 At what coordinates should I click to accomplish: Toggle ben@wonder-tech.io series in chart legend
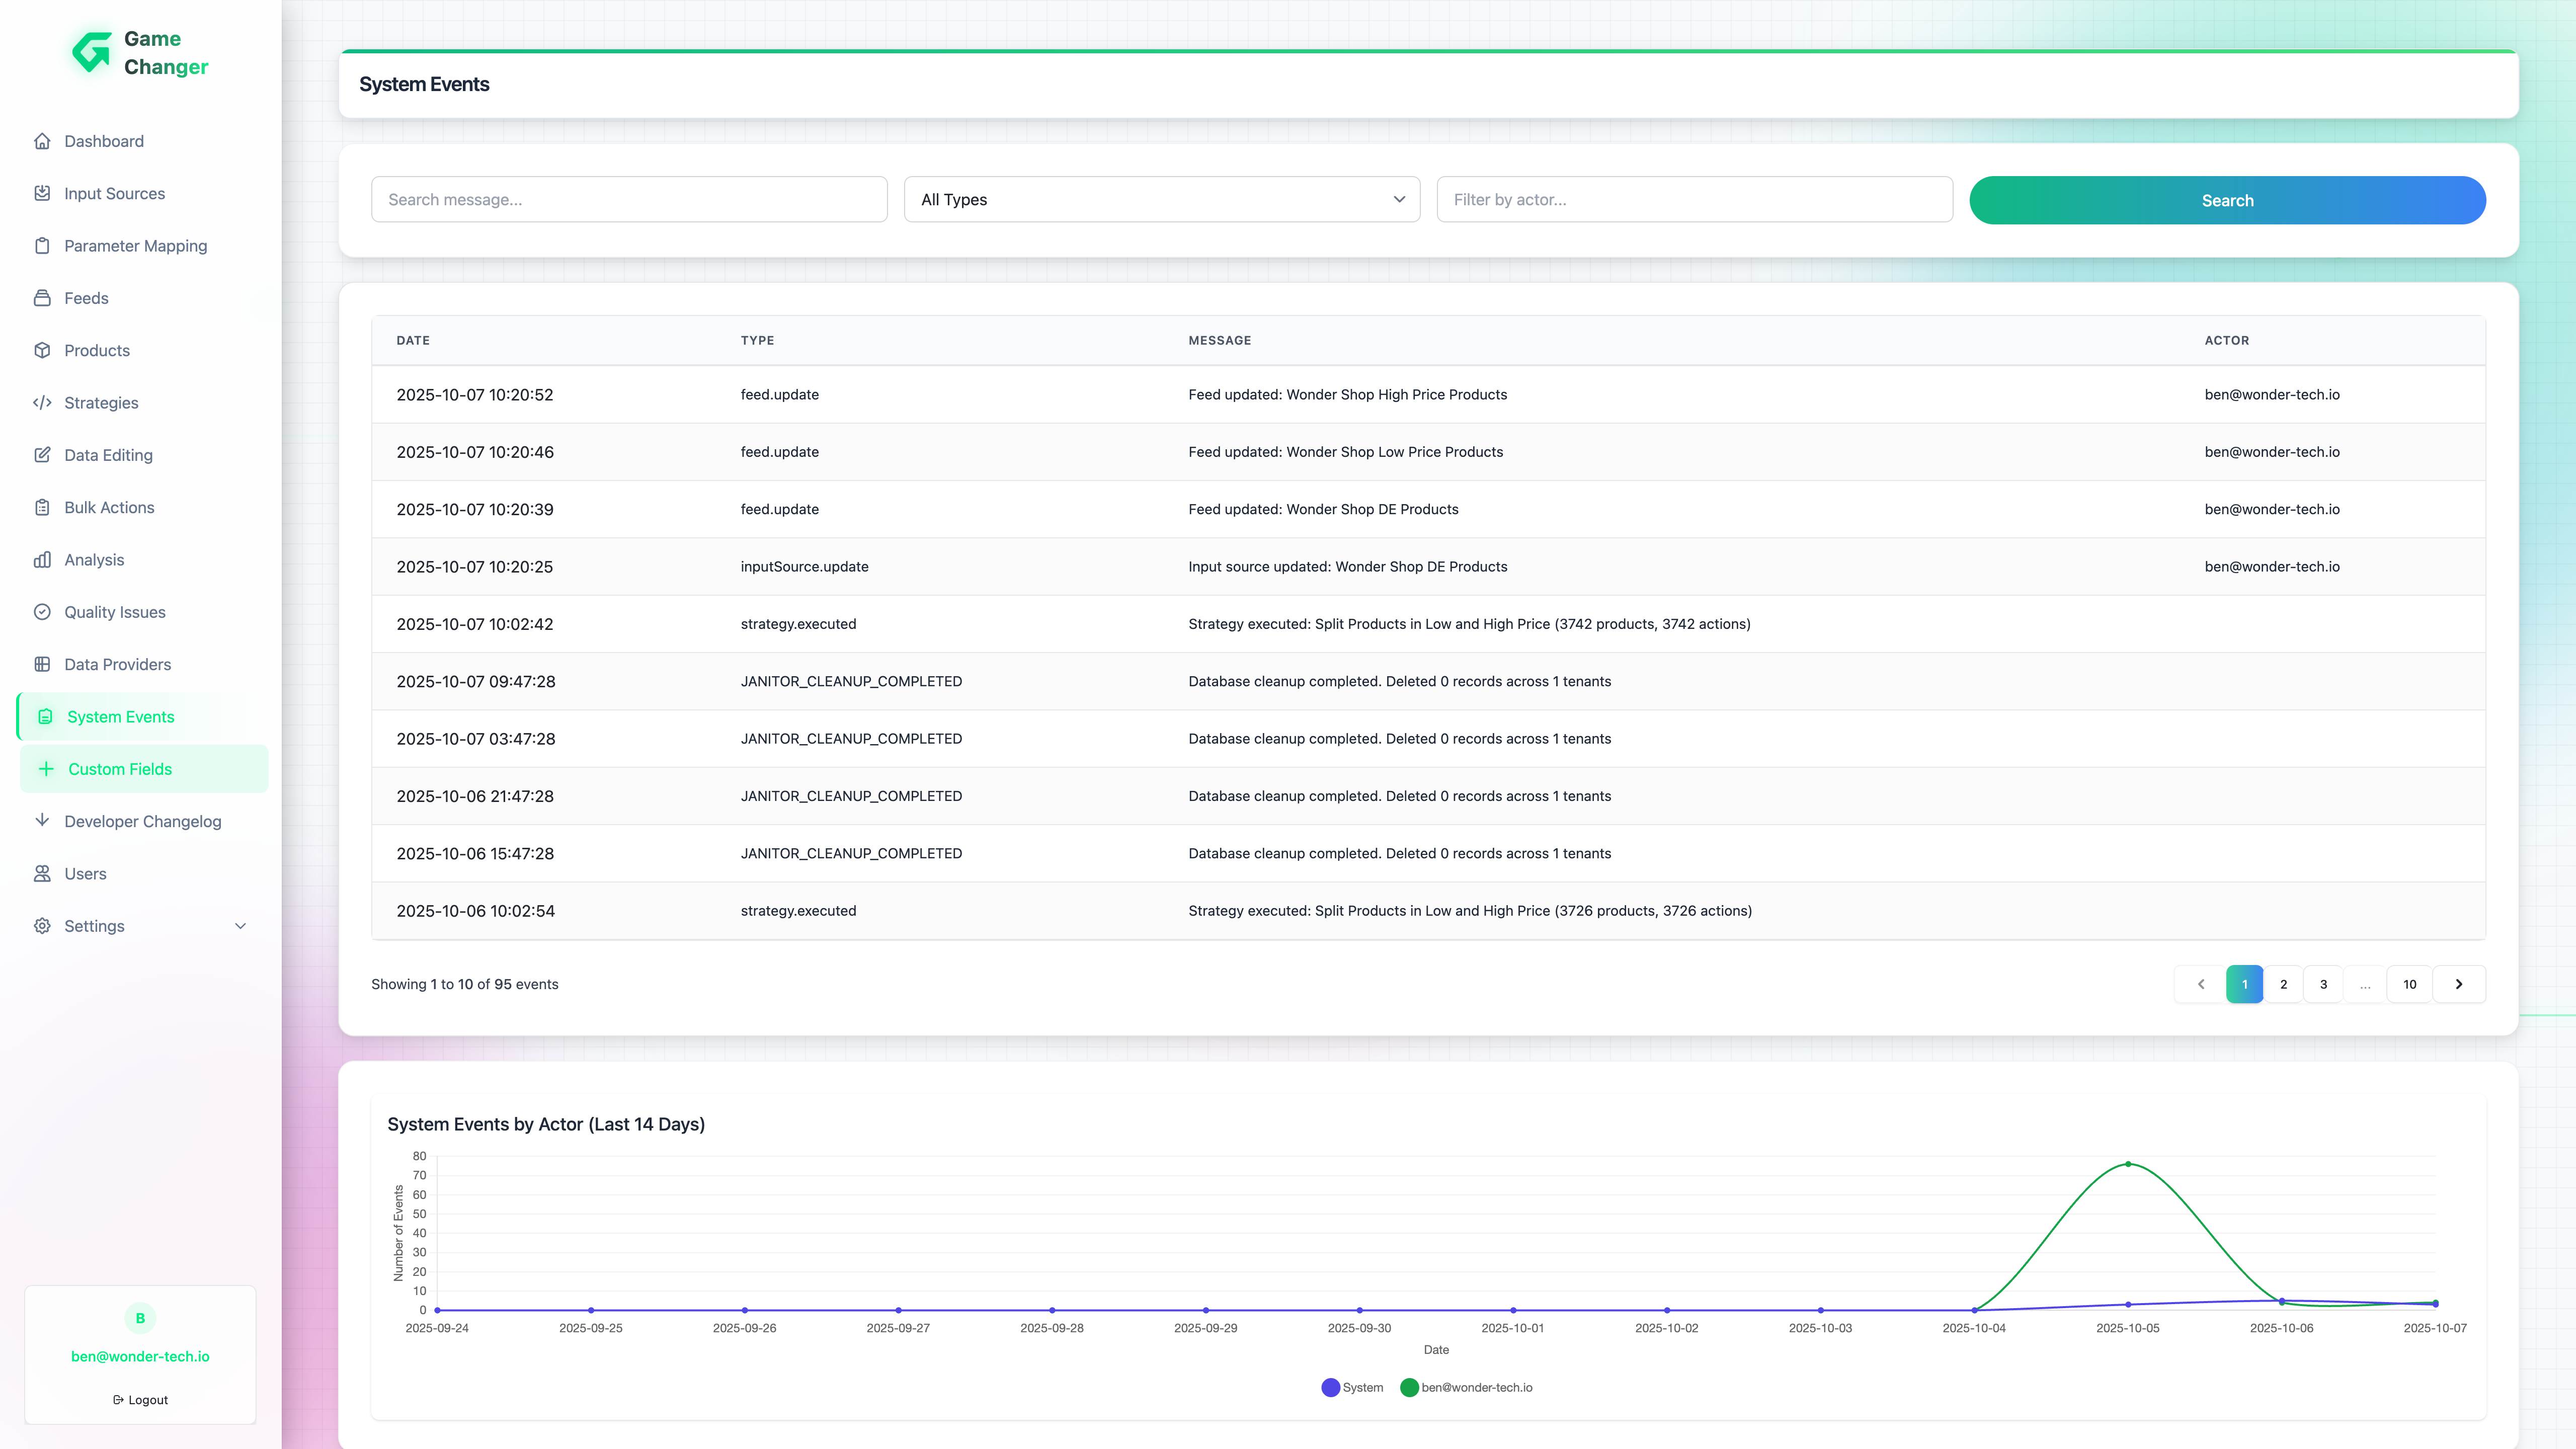[x=1466, y=1387]
